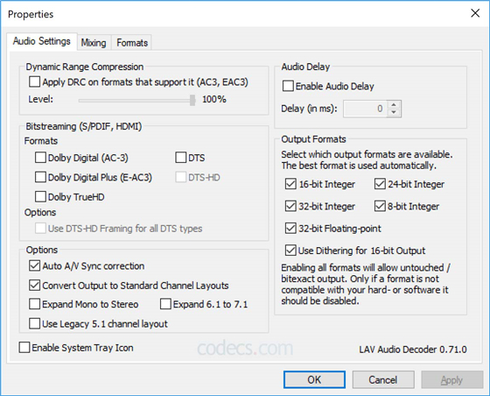Tick the Dolby Digital Plus (E-AC3) checkbox
490x396 pixels.
point(40,177)
